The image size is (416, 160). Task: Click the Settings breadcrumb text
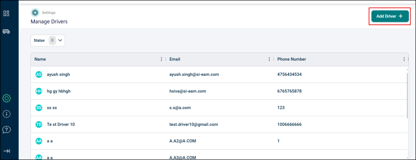pos(49,13)
